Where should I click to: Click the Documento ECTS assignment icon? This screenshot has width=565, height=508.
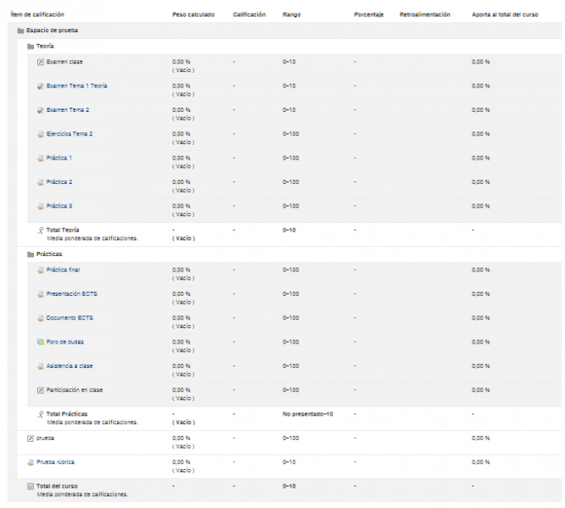[41, 318]
